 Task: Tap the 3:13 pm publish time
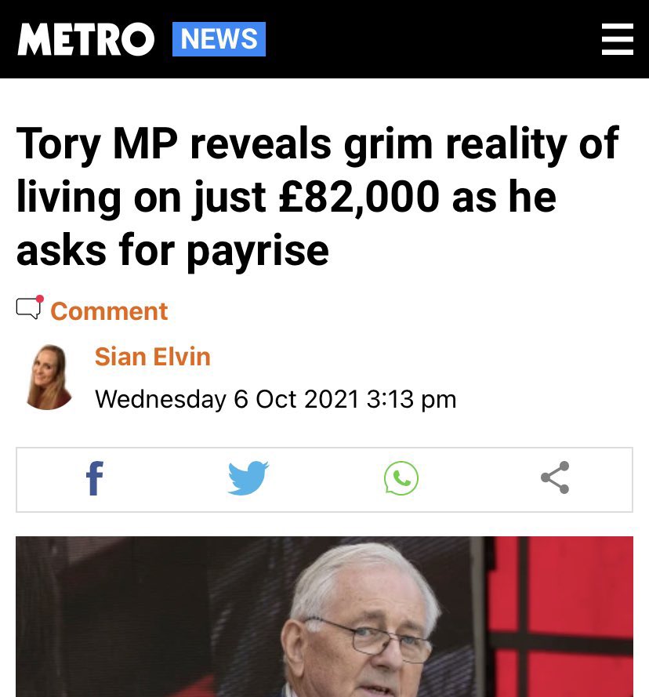pos(412,399)
